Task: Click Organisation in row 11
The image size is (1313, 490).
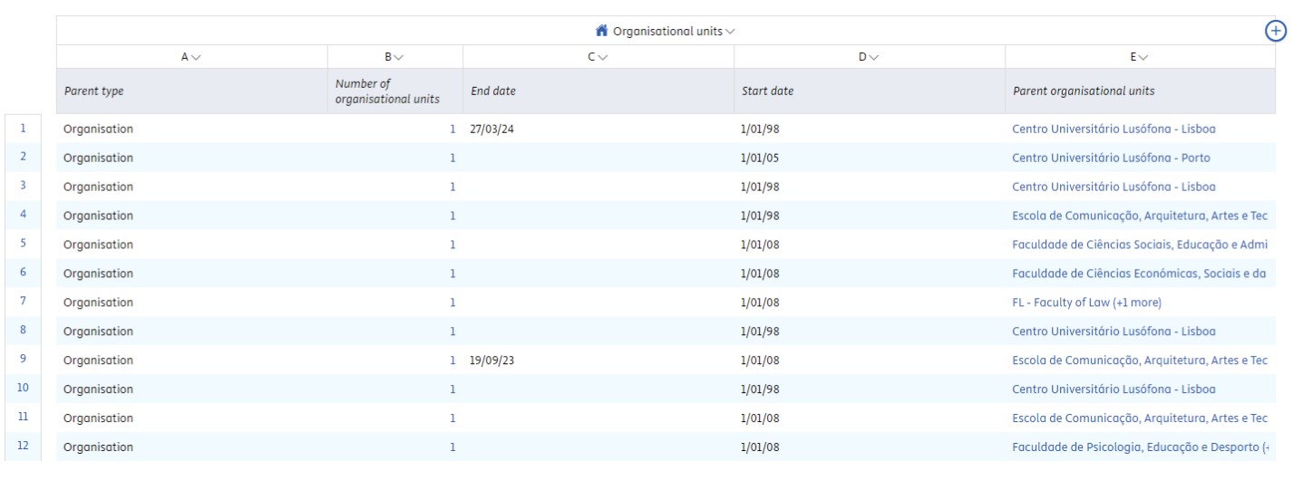Action: [98, 418]
